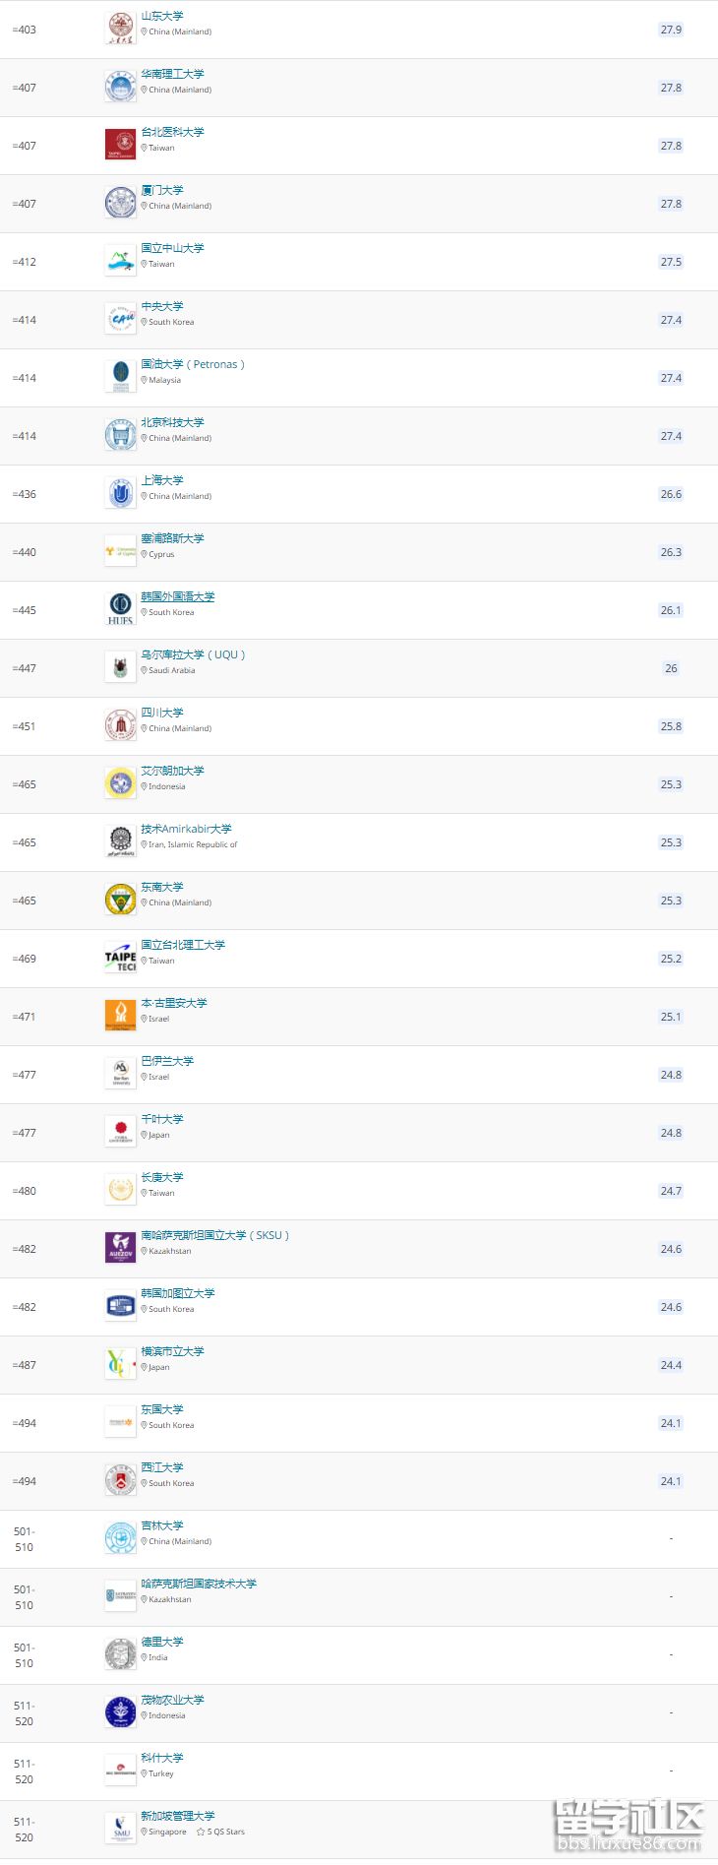
Task: Open the 华南理工大学 link
Action: 172,74
